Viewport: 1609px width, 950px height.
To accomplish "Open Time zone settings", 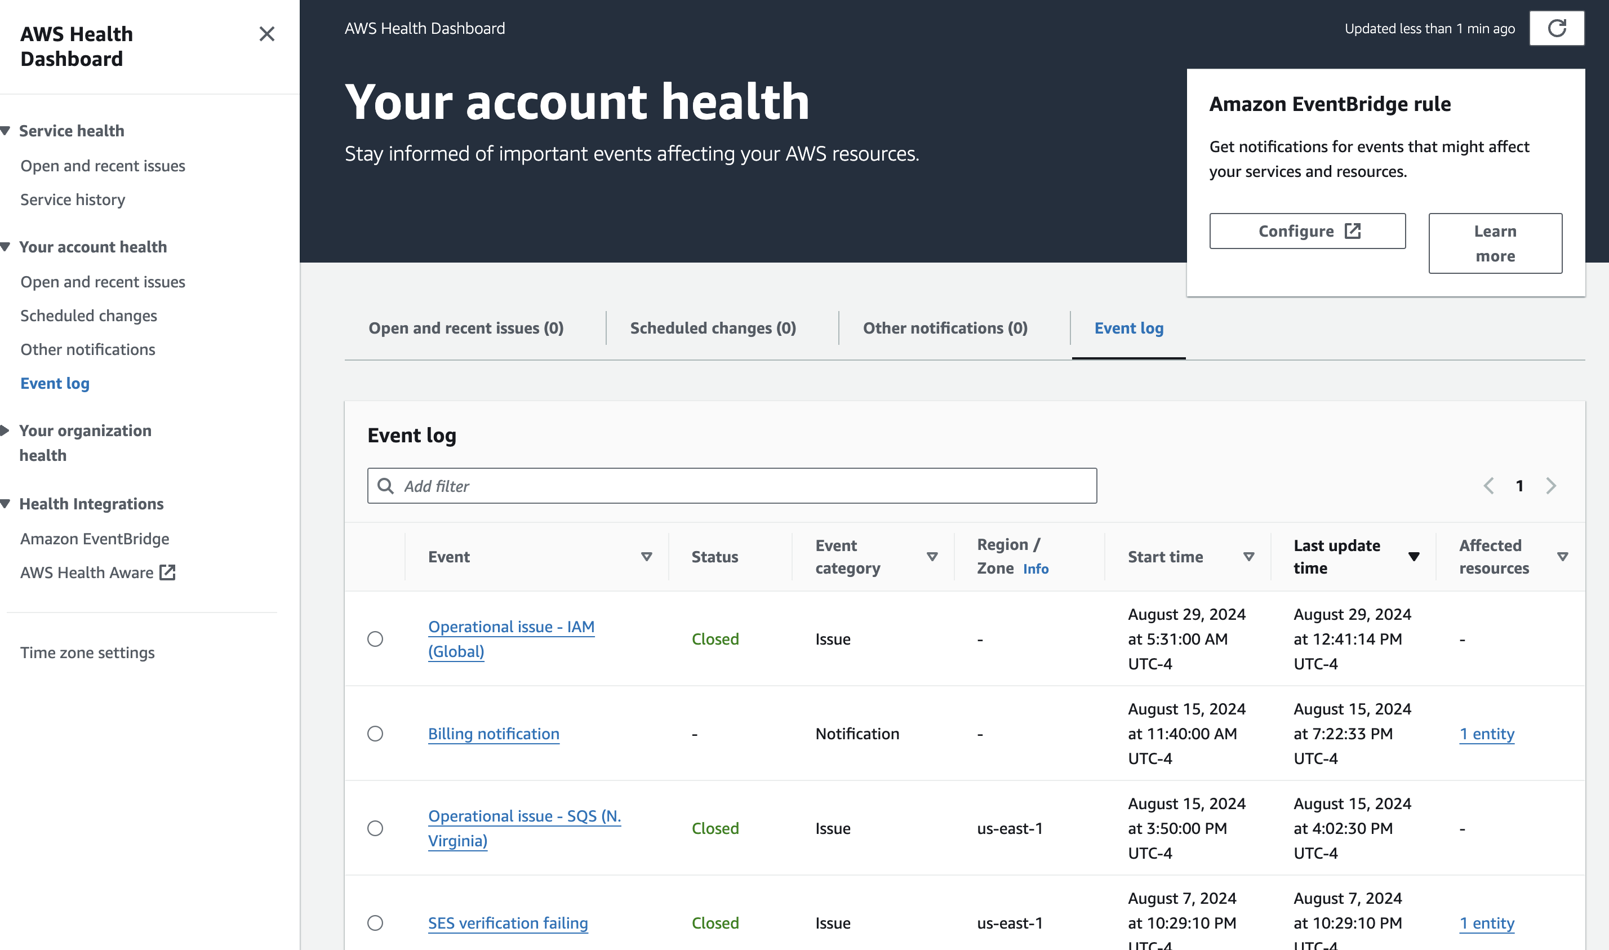I will (88, 652).
